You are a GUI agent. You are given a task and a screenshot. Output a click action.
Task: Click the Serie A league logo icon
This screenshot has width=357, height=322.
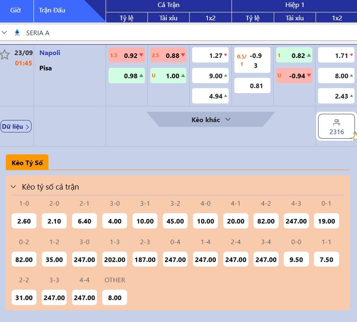click(x=17, y=32)
